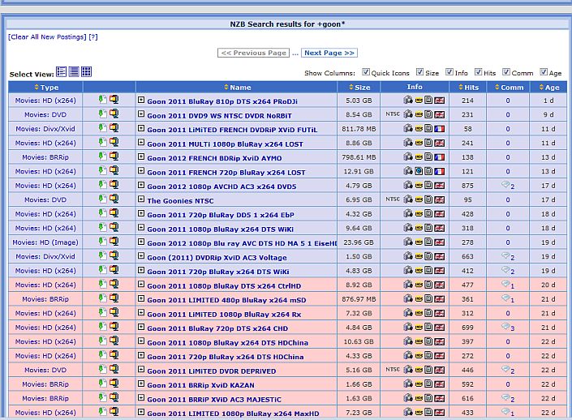Click blue info icon on Goon FRENCH 720p LOST
Image resolution: width=572 pixels, height=420 pixels.
pyautogui.click(x=419, y=171)
